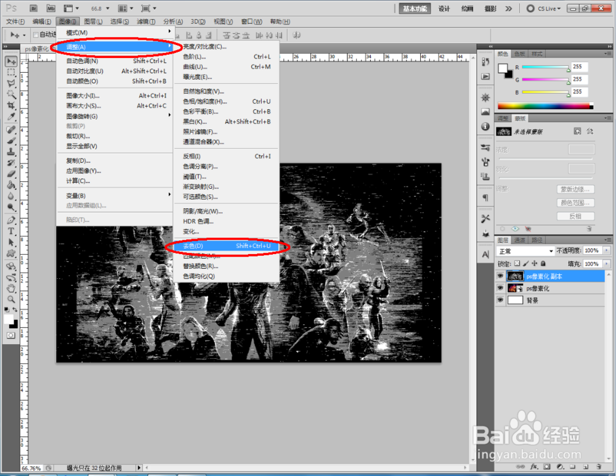
Task: Select the Zoom tool
Action: [x=11, y=300]
